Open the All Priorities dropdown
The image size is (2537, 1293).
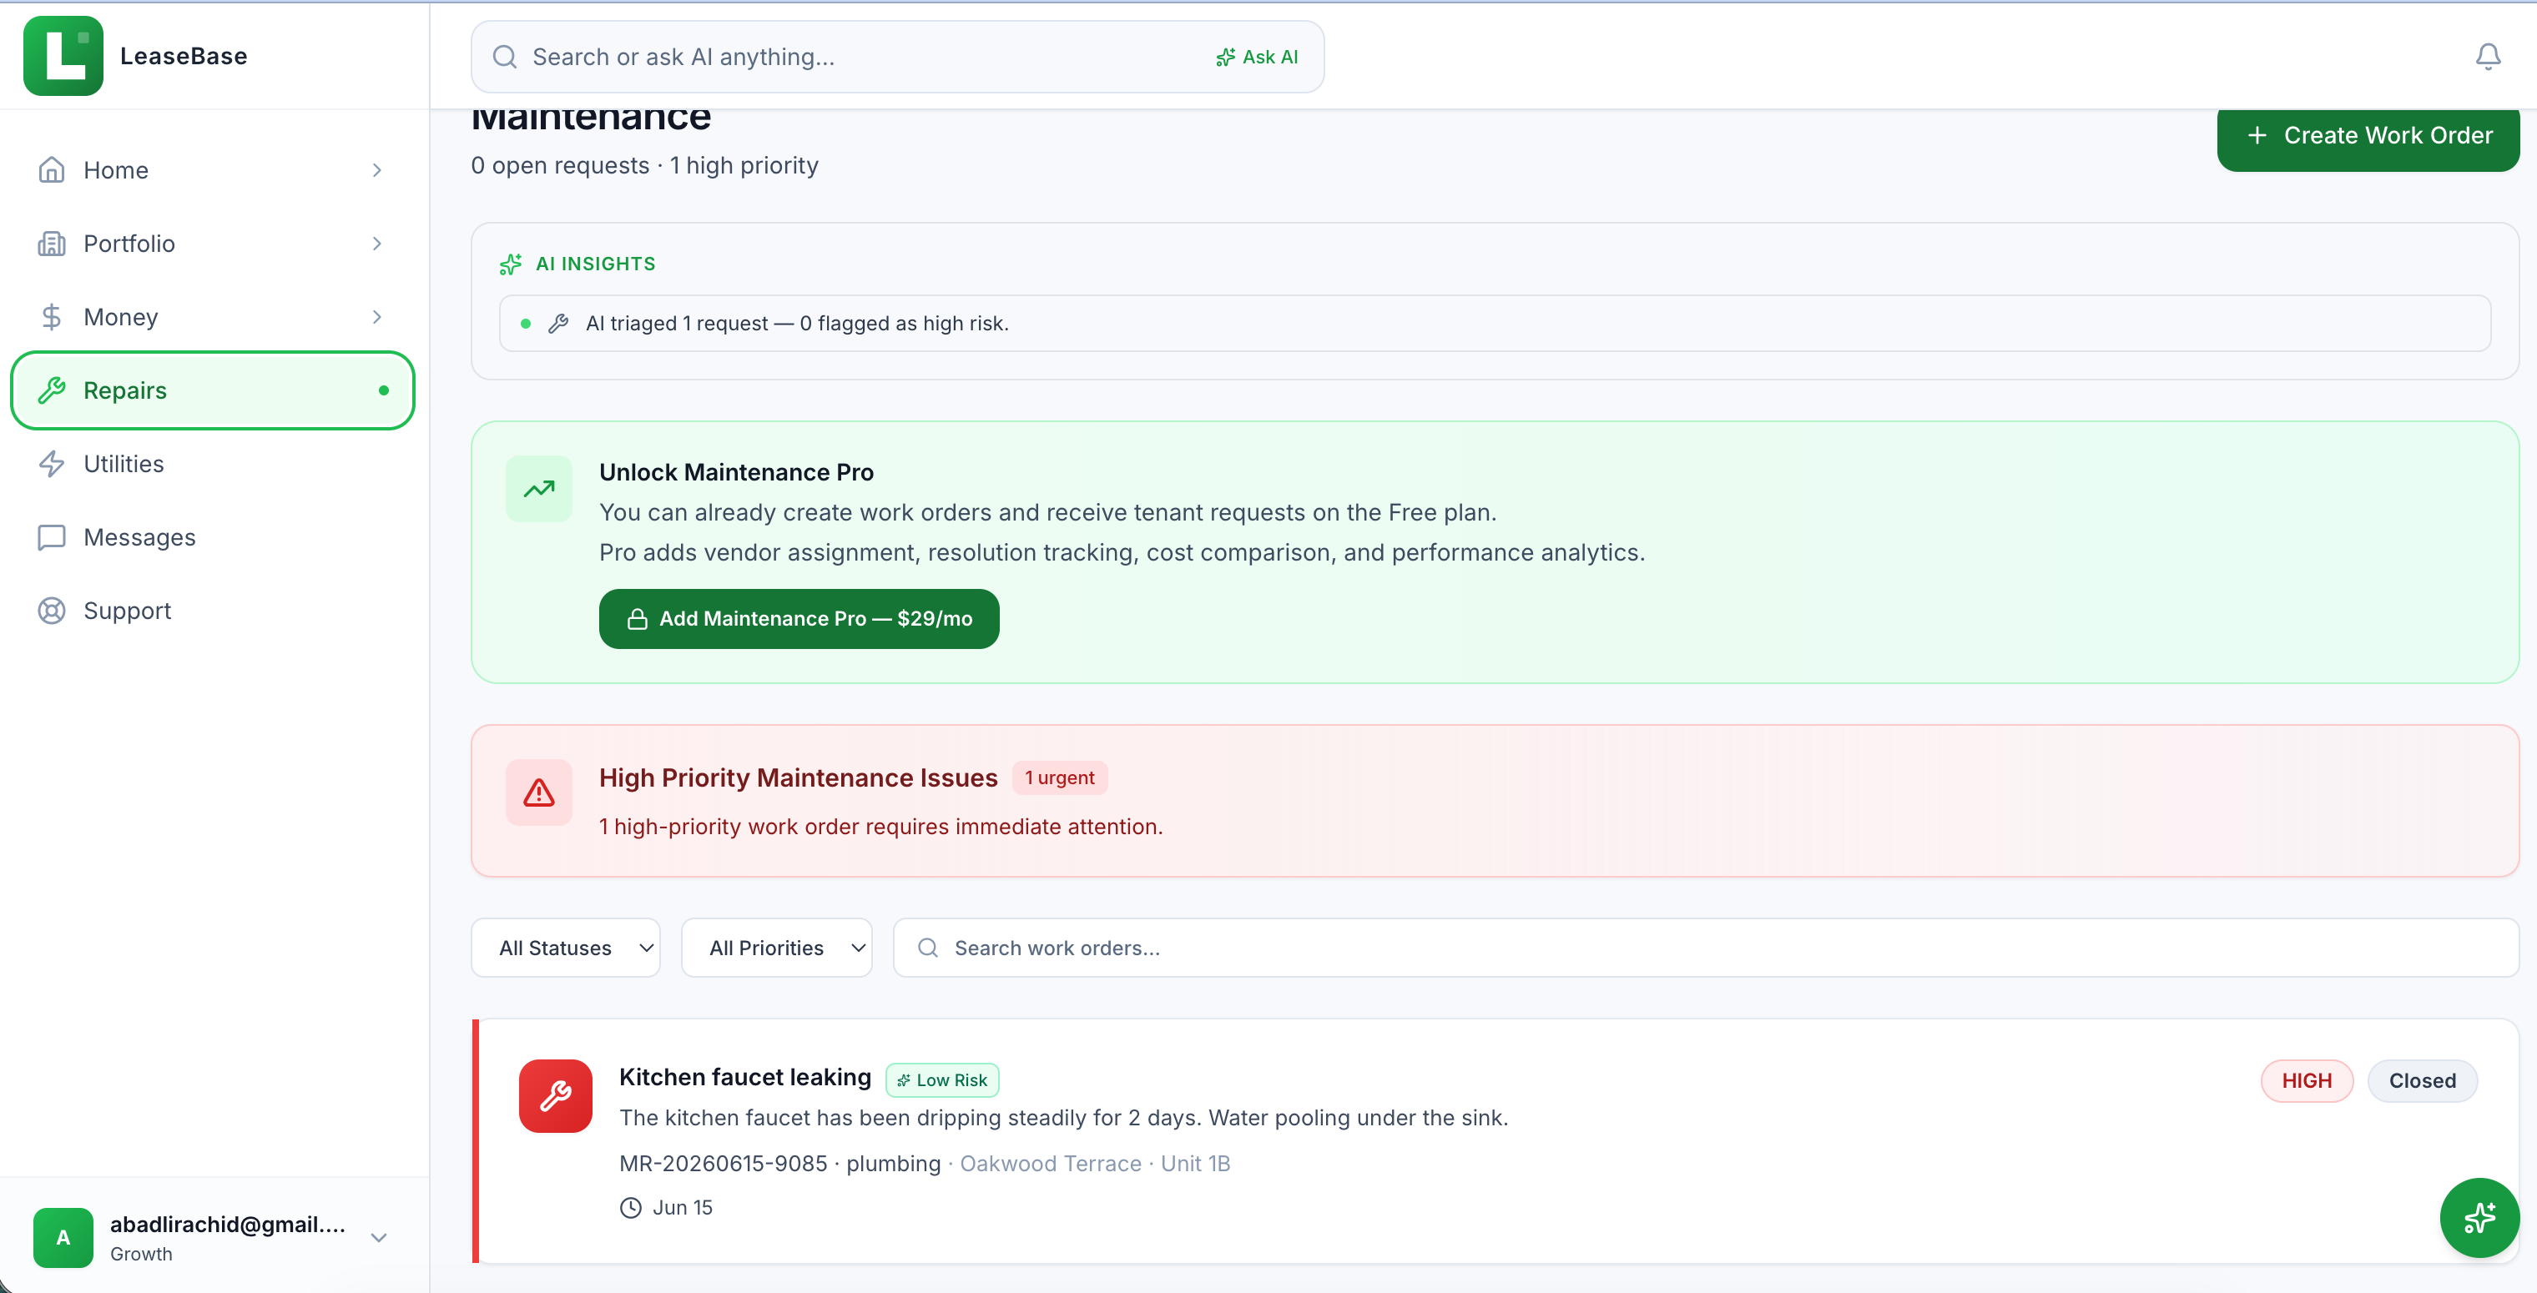point(776,948)
